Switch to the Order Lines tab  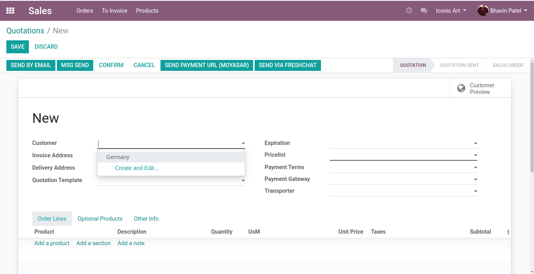tap(52, 219)
